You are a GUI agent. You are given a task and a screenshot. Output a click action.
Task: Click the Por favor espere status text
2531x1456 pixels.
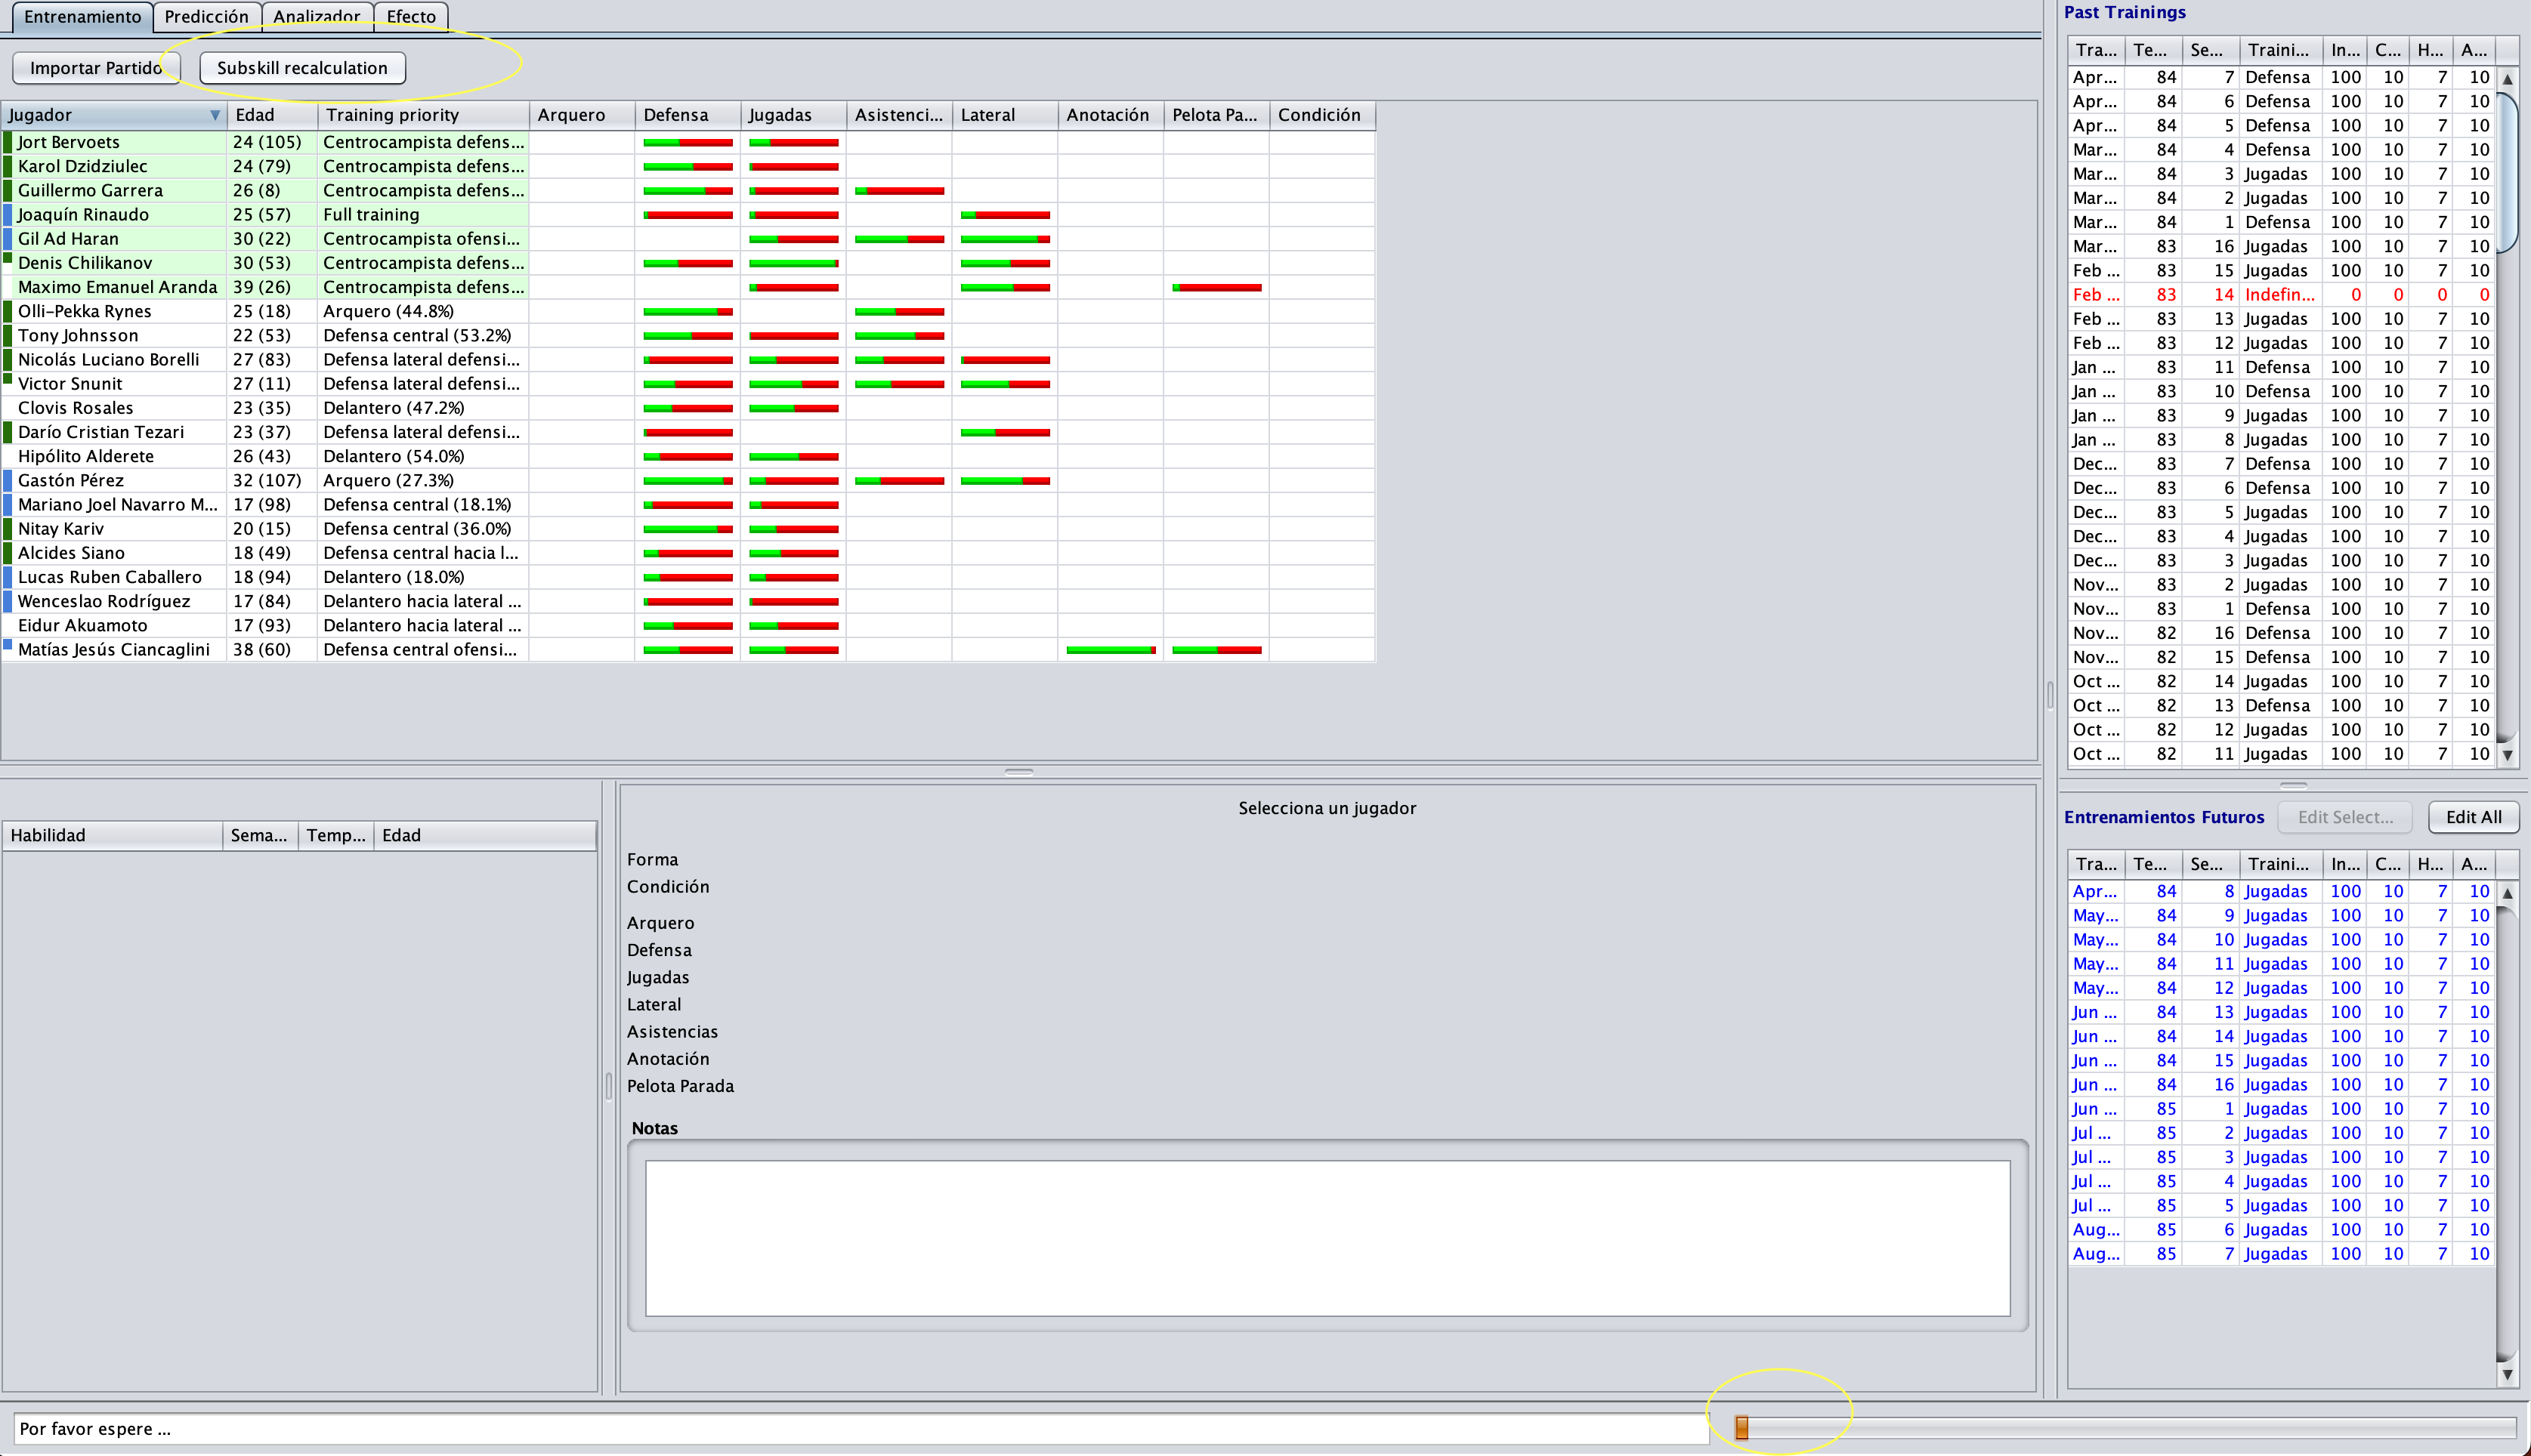(x=95, y=1429)
